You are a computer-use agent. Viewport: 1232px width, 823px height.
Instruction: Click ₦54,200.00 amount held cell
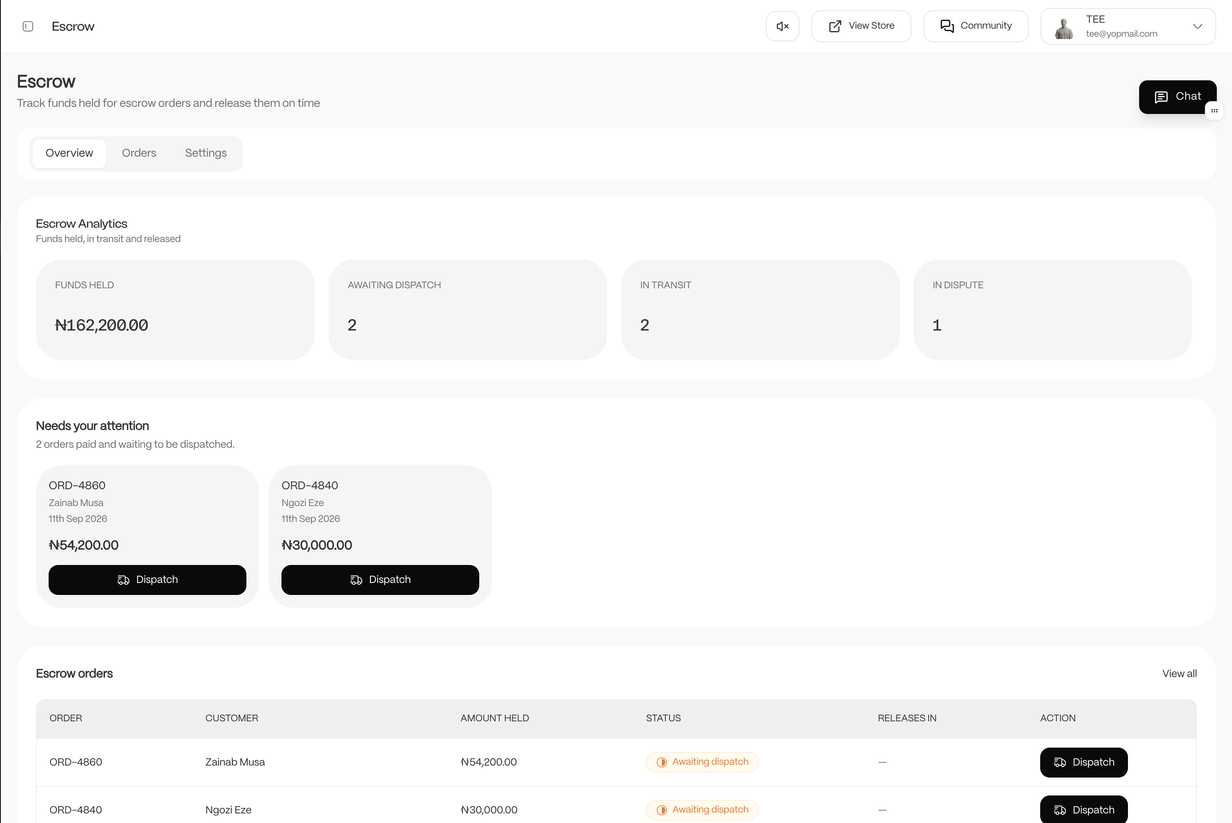(488, 762)
